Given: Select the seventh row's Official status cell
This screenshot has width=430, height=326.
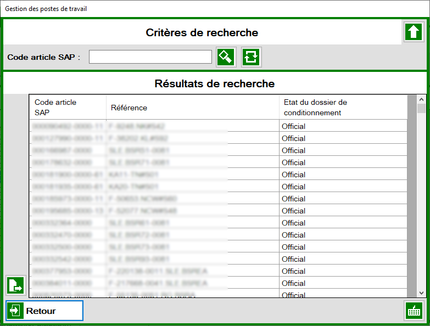Looking at the screenshot, I should (x=343, y=198).
